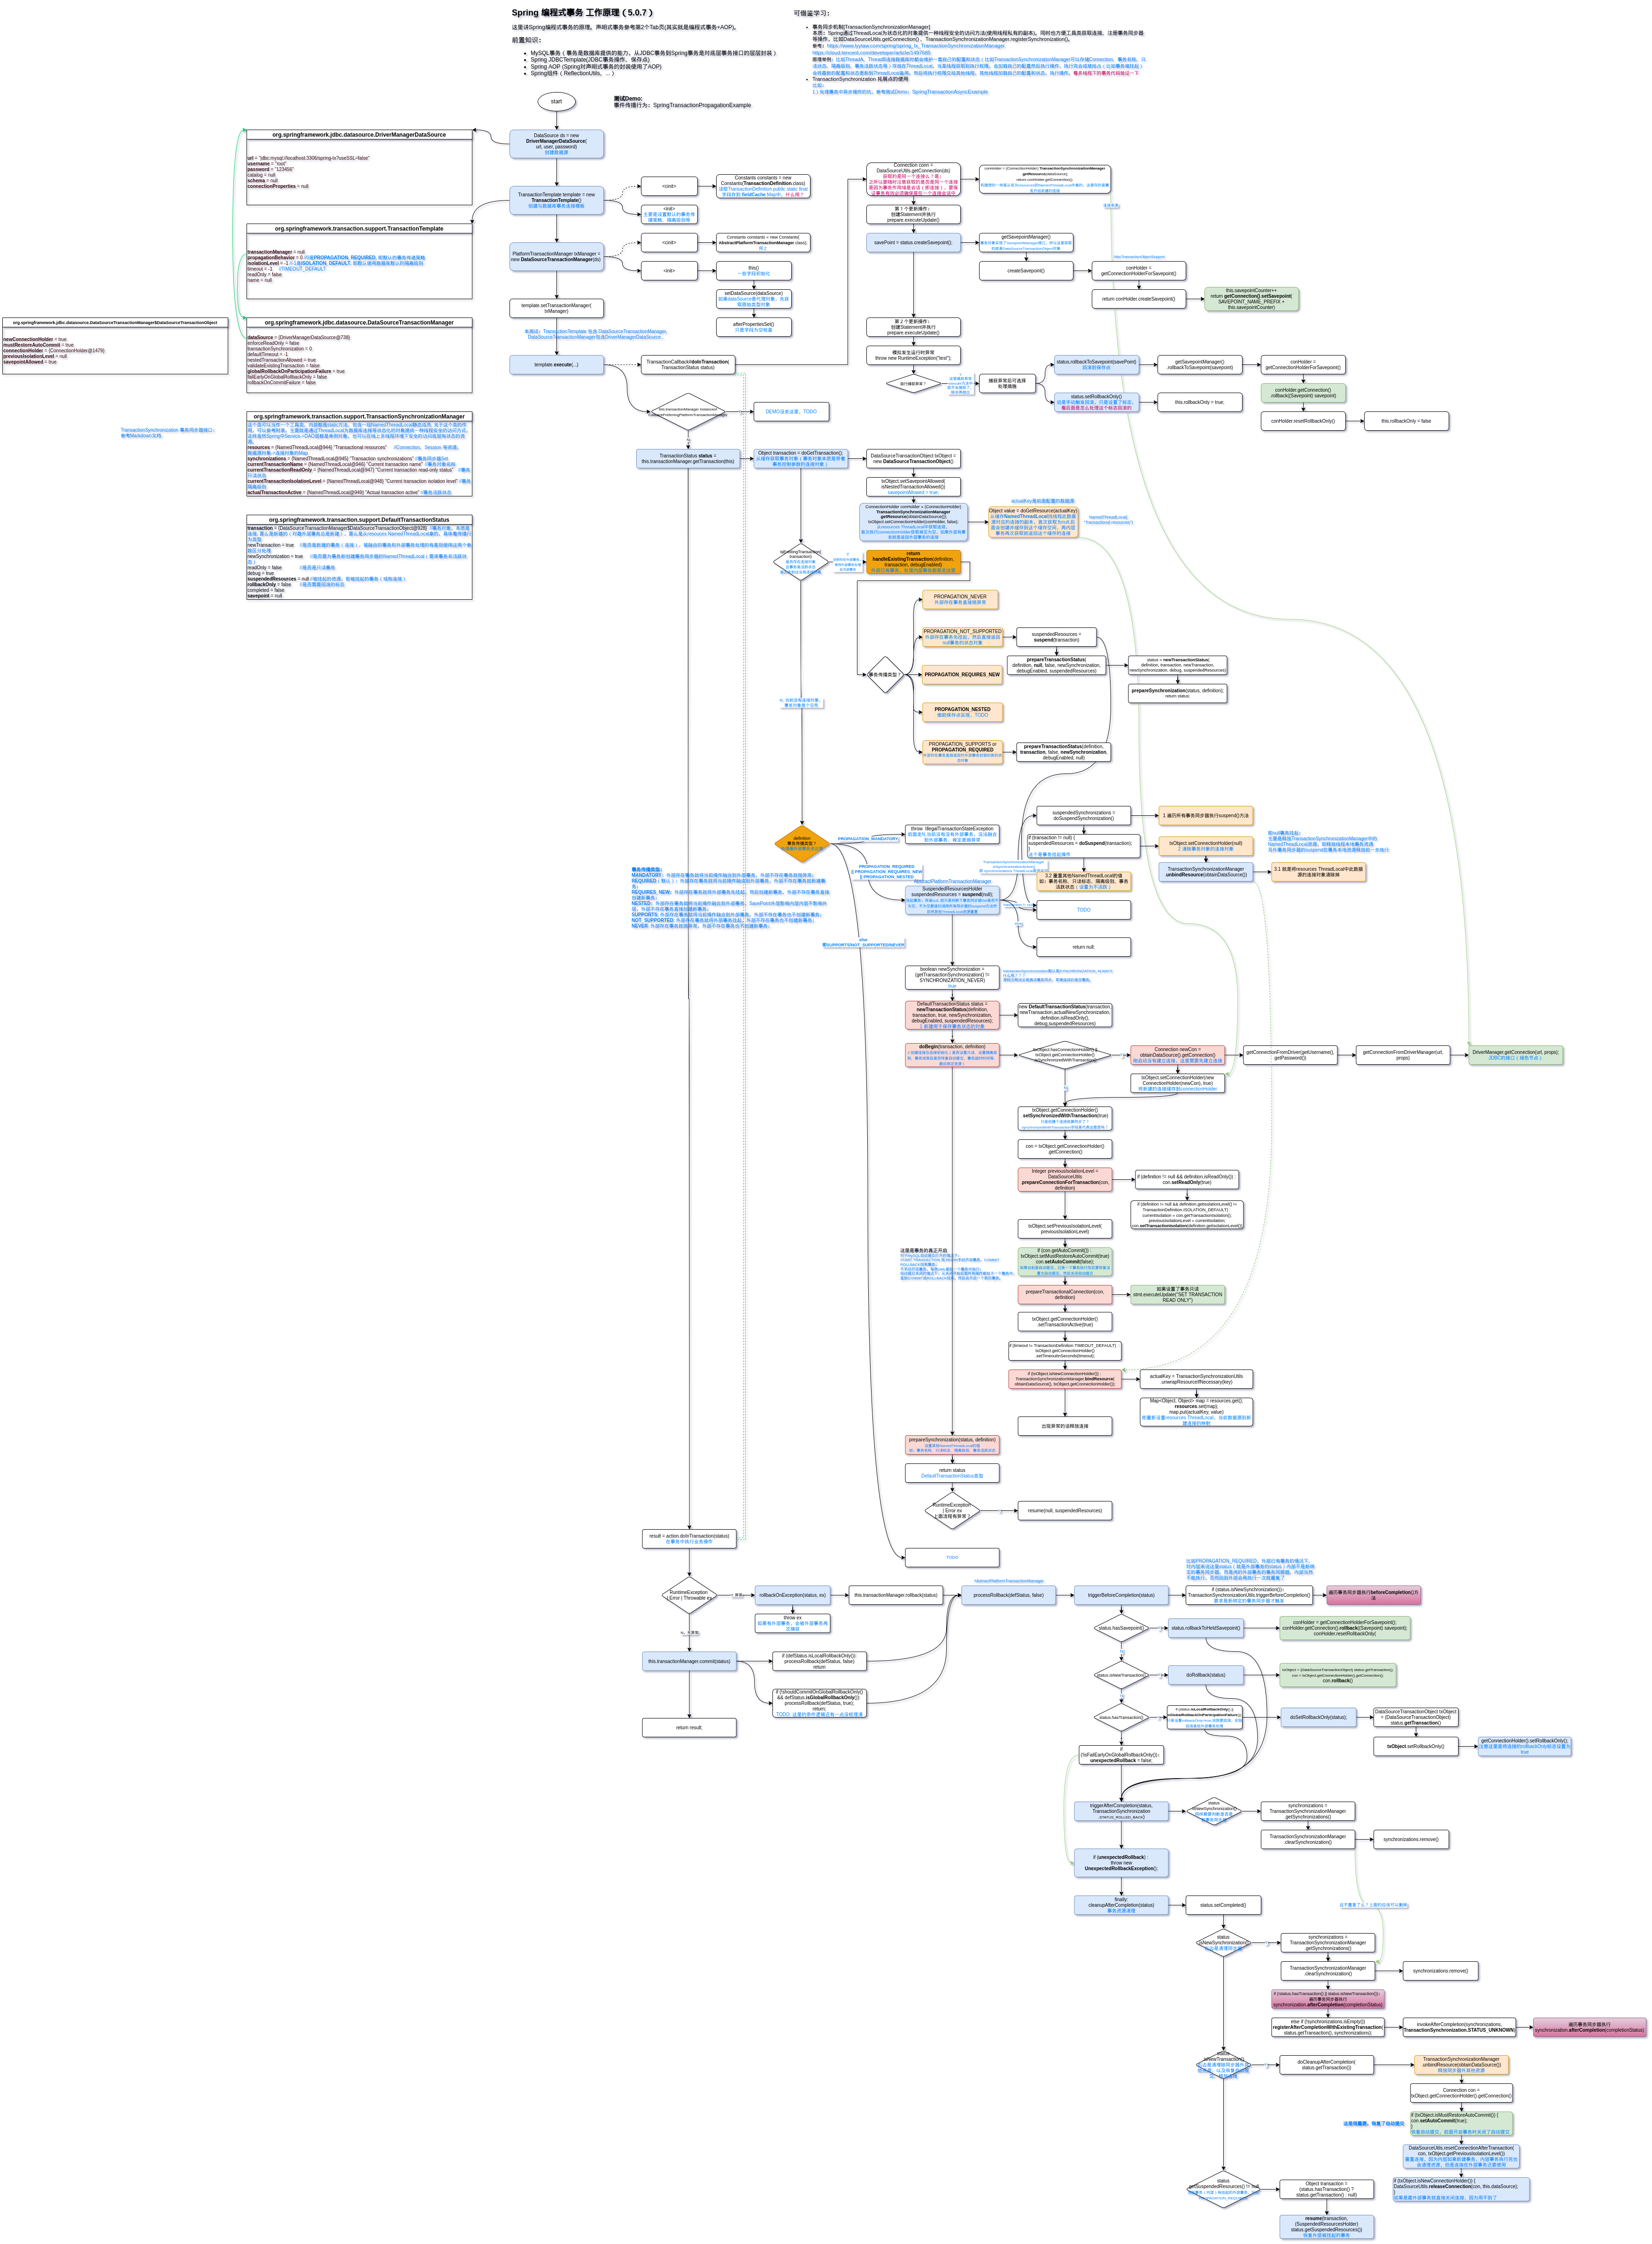Select 'Connection conn = DataSourceUtils.getConnection(ds)' node
Image resolution: width=1652 pixels, height=2244 pixels.
click(913, 179)
